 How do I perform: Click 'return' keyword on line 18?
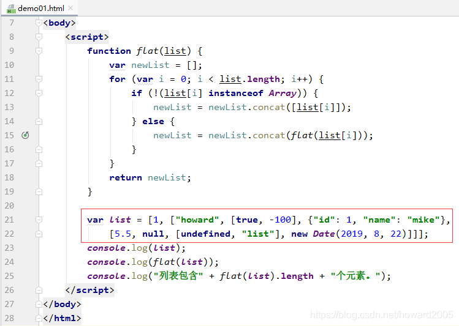pyautogui.click(x=126, y=177)
